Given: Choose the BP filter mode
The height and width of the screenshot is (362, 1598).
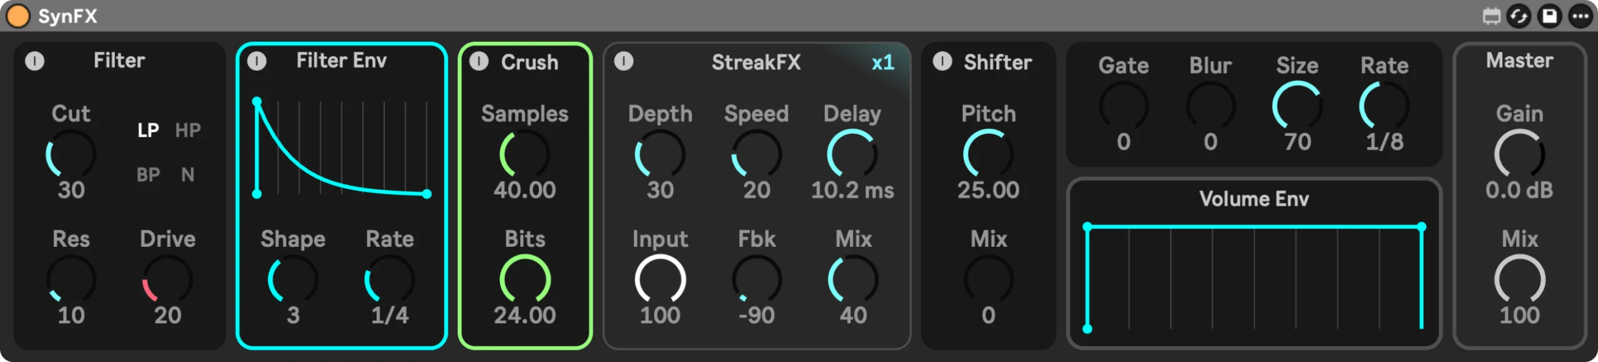Looking at the screenshot, I should point(148,174).
